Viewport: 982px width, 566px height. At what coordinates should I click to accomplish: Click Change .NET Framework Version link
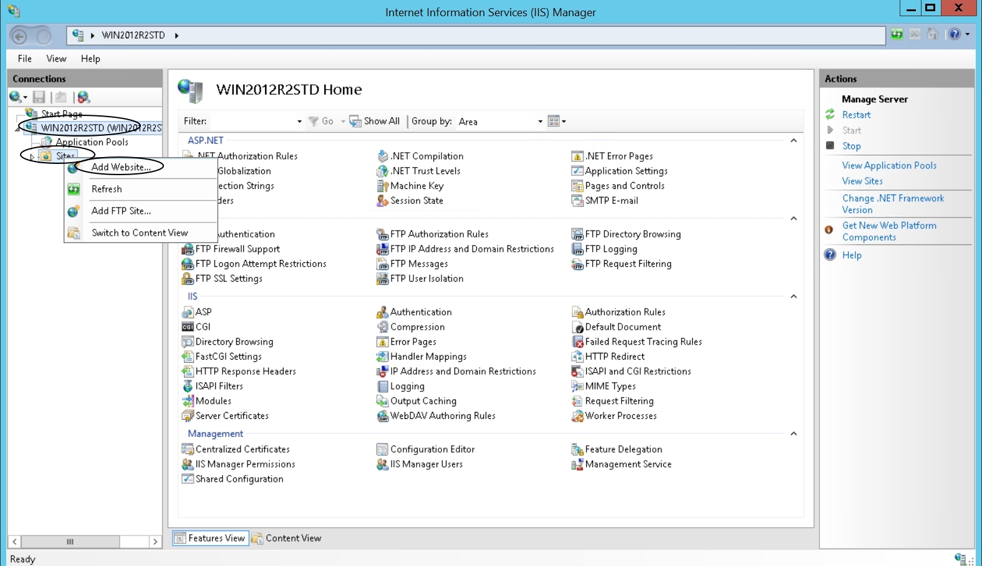893,204
